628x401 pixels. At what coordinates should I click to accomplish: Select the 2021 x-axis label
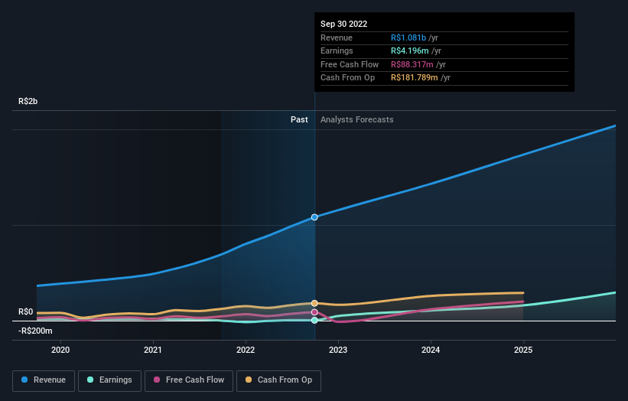153,350
